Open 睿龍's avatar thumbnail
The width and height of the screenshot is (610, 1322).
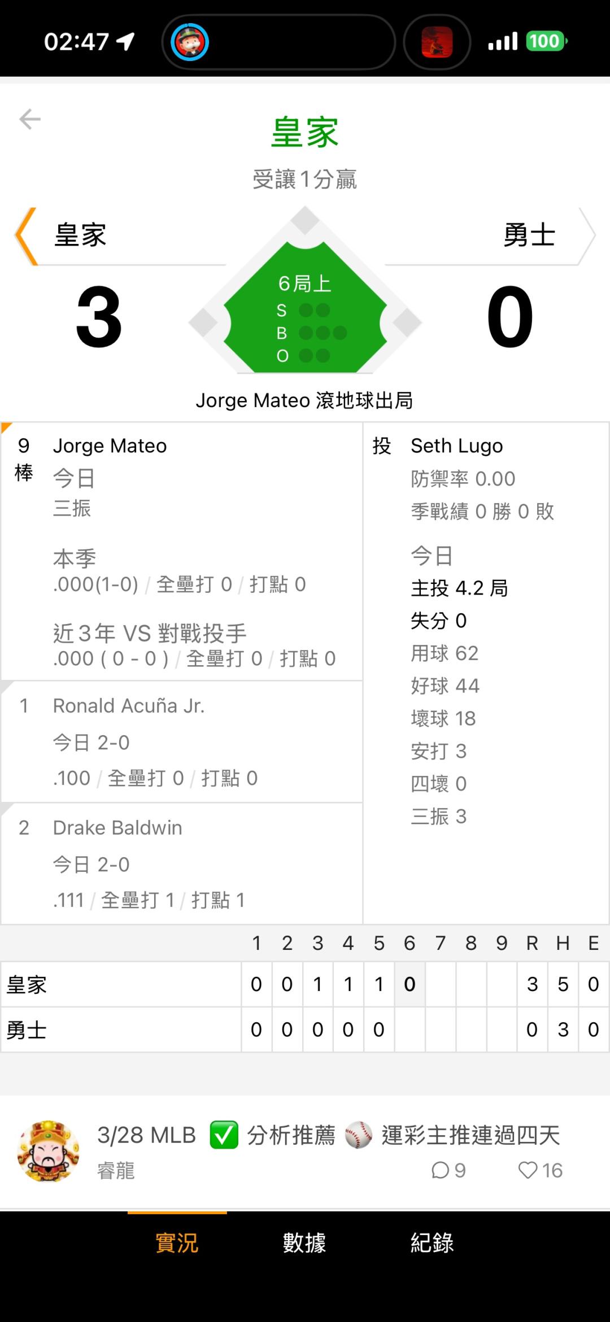(48, 1150)
